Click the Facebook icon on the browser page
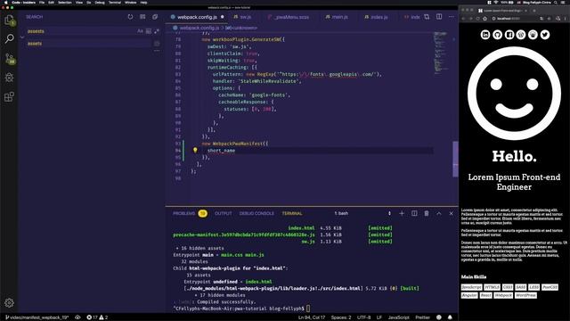The height and width of the screenshot is (321, 570). (509, 35)
